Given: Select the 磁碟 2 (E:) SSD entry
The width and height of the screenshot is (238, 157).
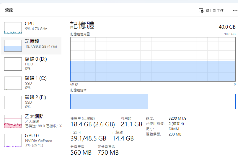Looking at the screenshot, I should tap(36, 102).
